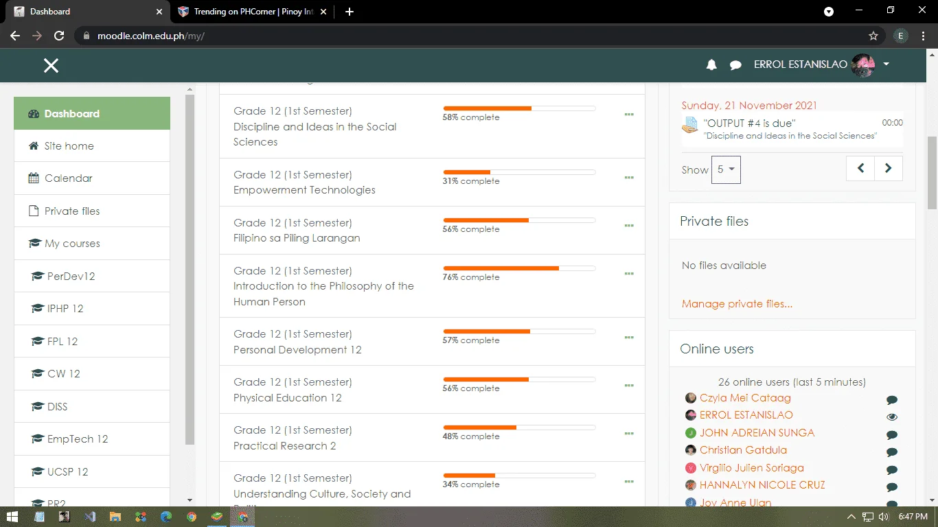
Task: Bookmark this page star icon
Action: (873, 36)
